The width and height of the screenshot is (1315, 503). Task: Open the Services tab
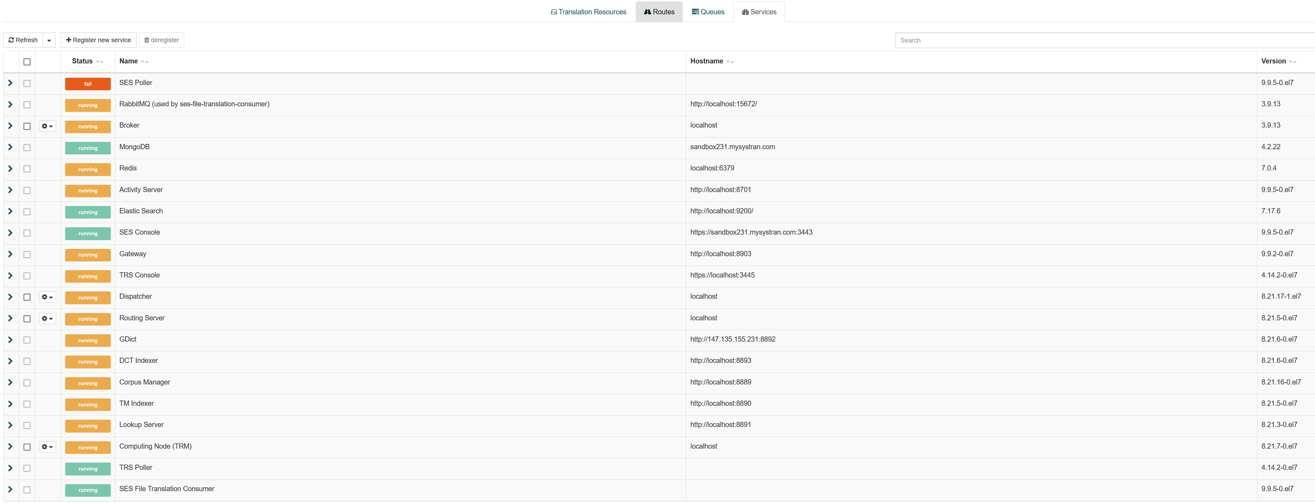point(759,12)
